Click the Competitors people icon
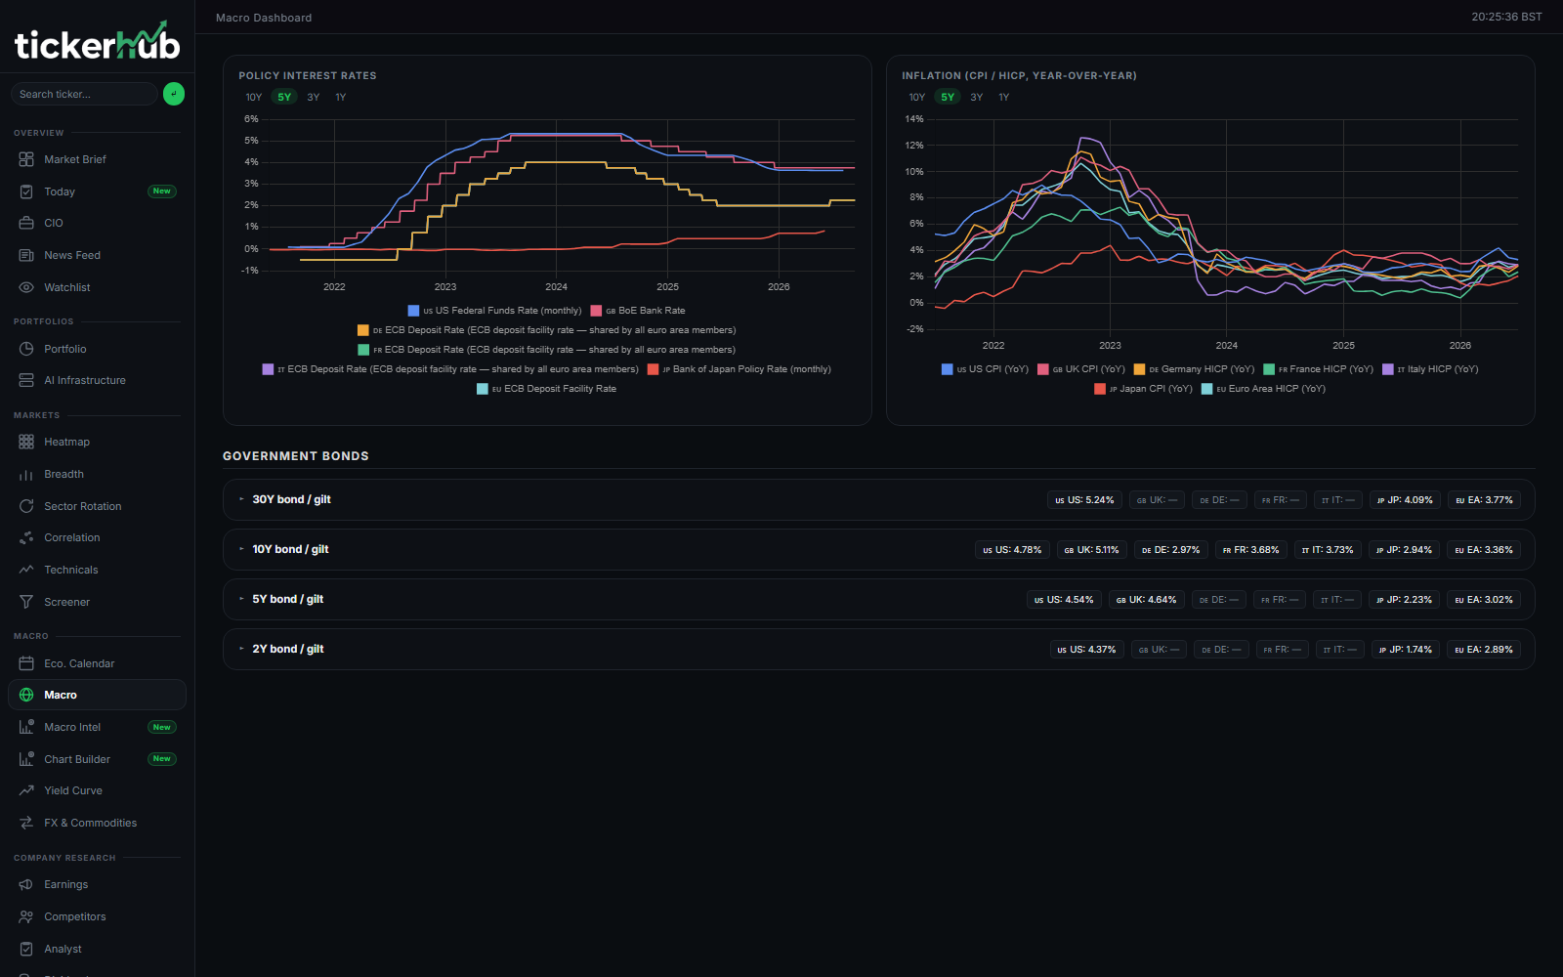This screenshot has width=1563, height=977. 26,916
